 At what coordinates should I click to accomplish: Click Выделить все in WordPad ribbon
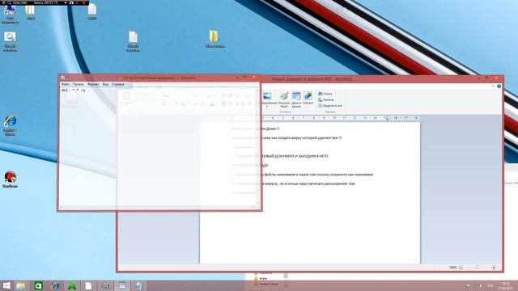pyautogui.click(x=330, y=106)
